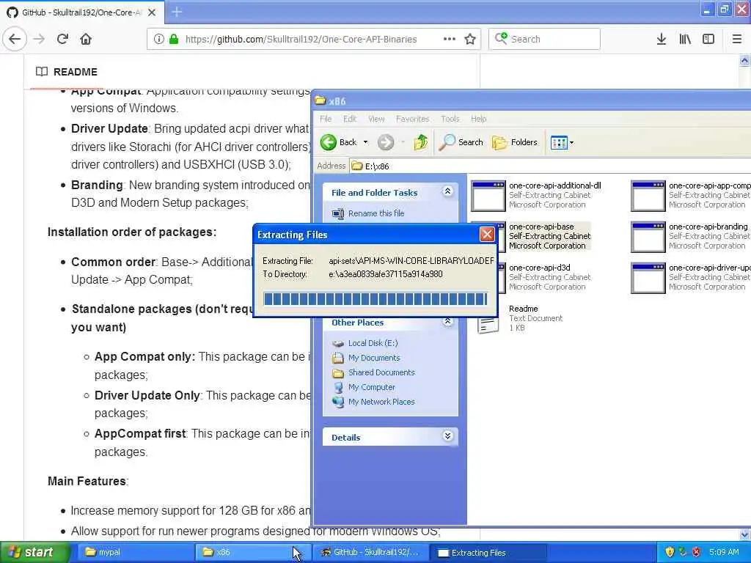The width and height of the screenshot is (751, 563).
Task: Toggle Folders pane in Explorer toolbar
Action: [x=515, y=142]
